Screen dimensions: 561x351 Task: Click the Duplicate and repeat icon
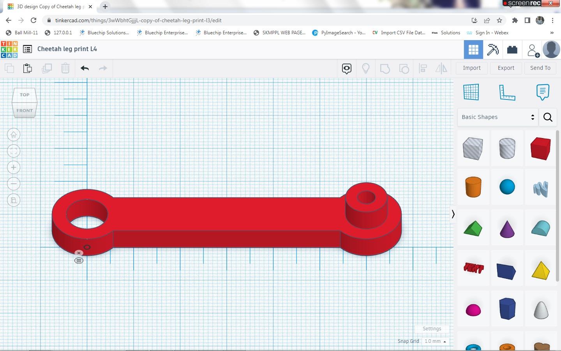[x=47, y=68]
